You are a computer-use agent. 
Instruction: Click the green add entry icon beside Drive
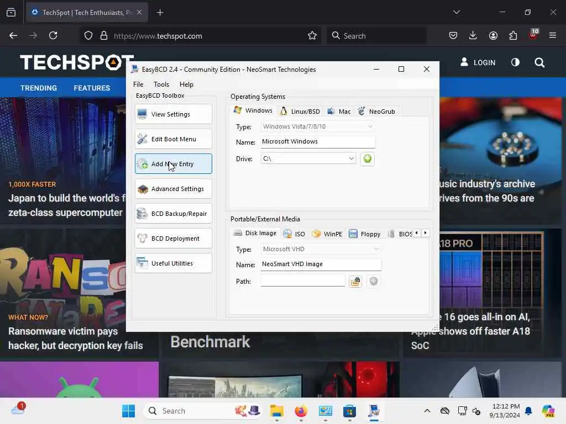point(368,158)
